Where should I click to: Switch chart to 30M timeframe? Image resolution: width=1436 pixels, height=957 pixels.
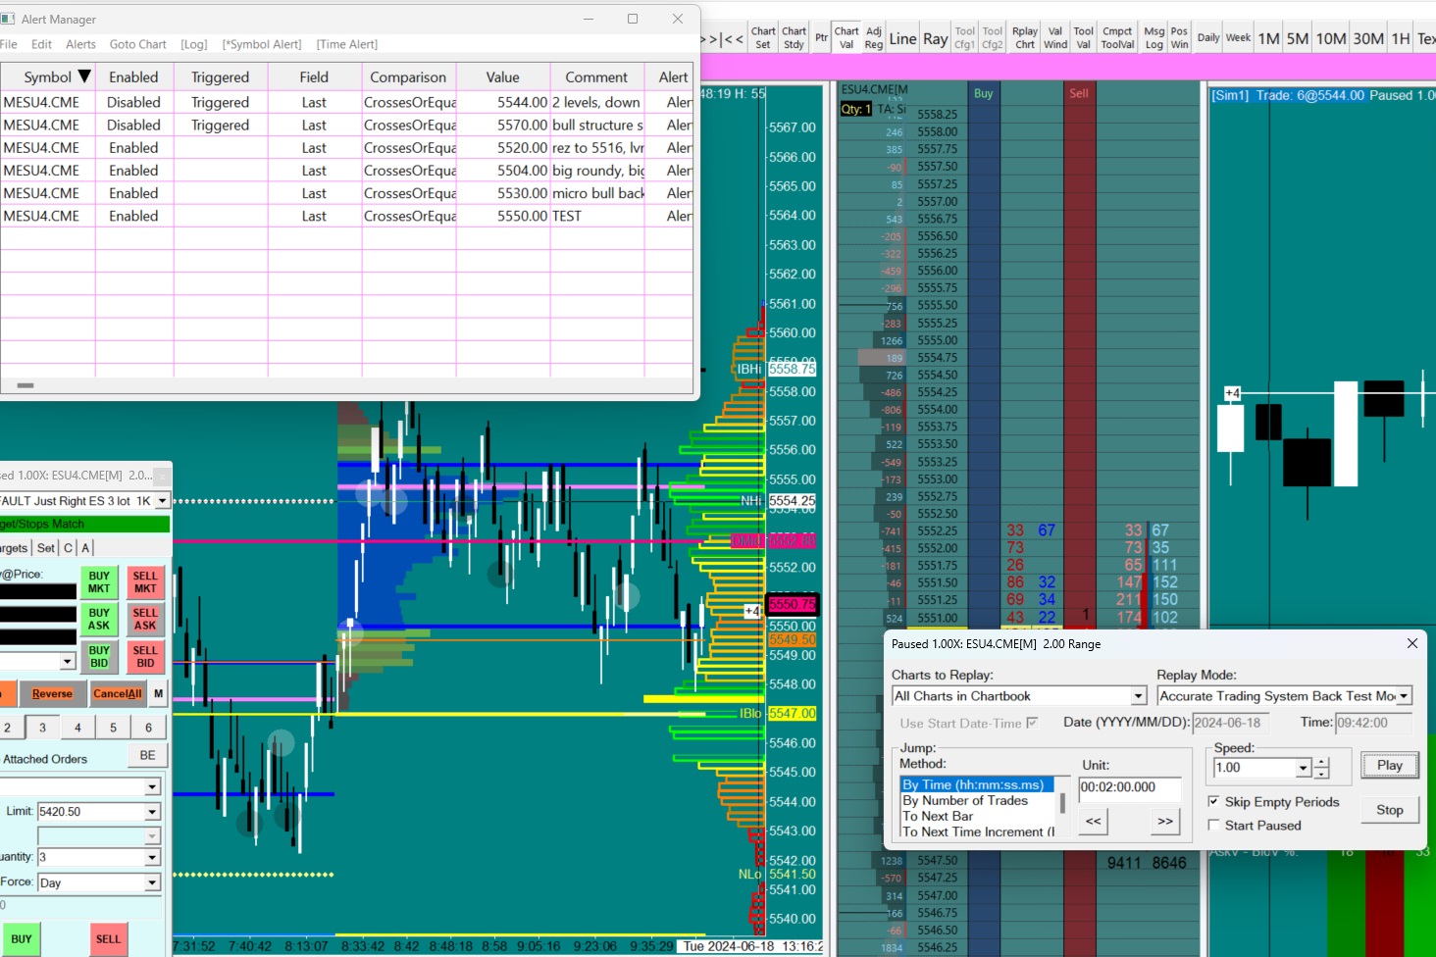(x=1368, y=38)
